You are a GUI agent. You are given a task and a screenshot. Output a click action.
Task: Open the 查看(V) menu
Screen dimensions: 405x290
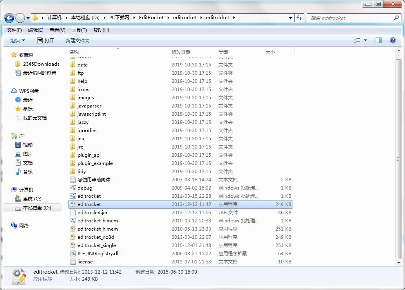pyautogui.click(x=57, y=30)
